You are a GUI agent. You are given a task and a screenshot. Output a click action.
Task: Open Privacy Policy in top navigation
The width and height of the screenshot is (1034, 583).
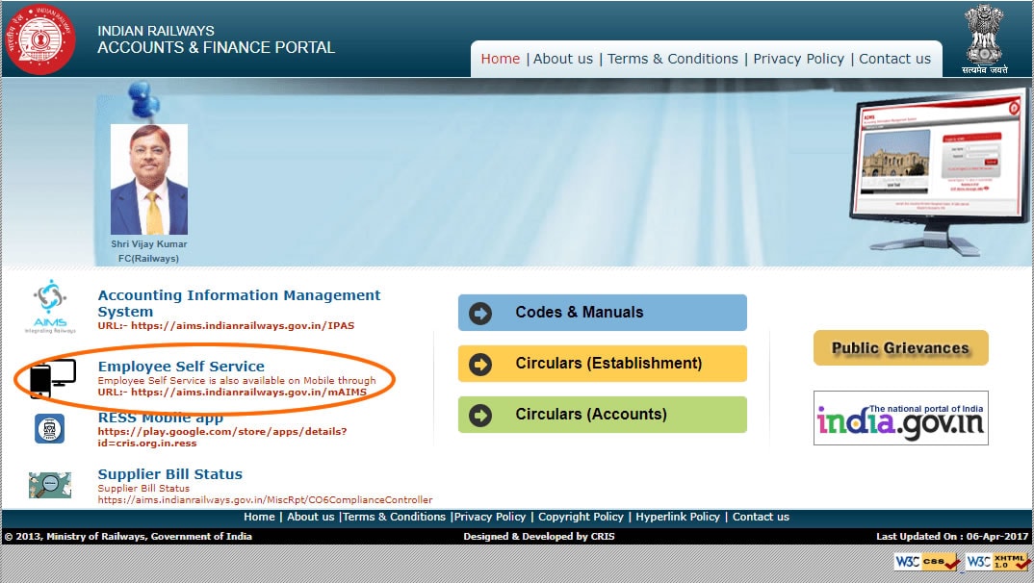click(x=798, y=59)
